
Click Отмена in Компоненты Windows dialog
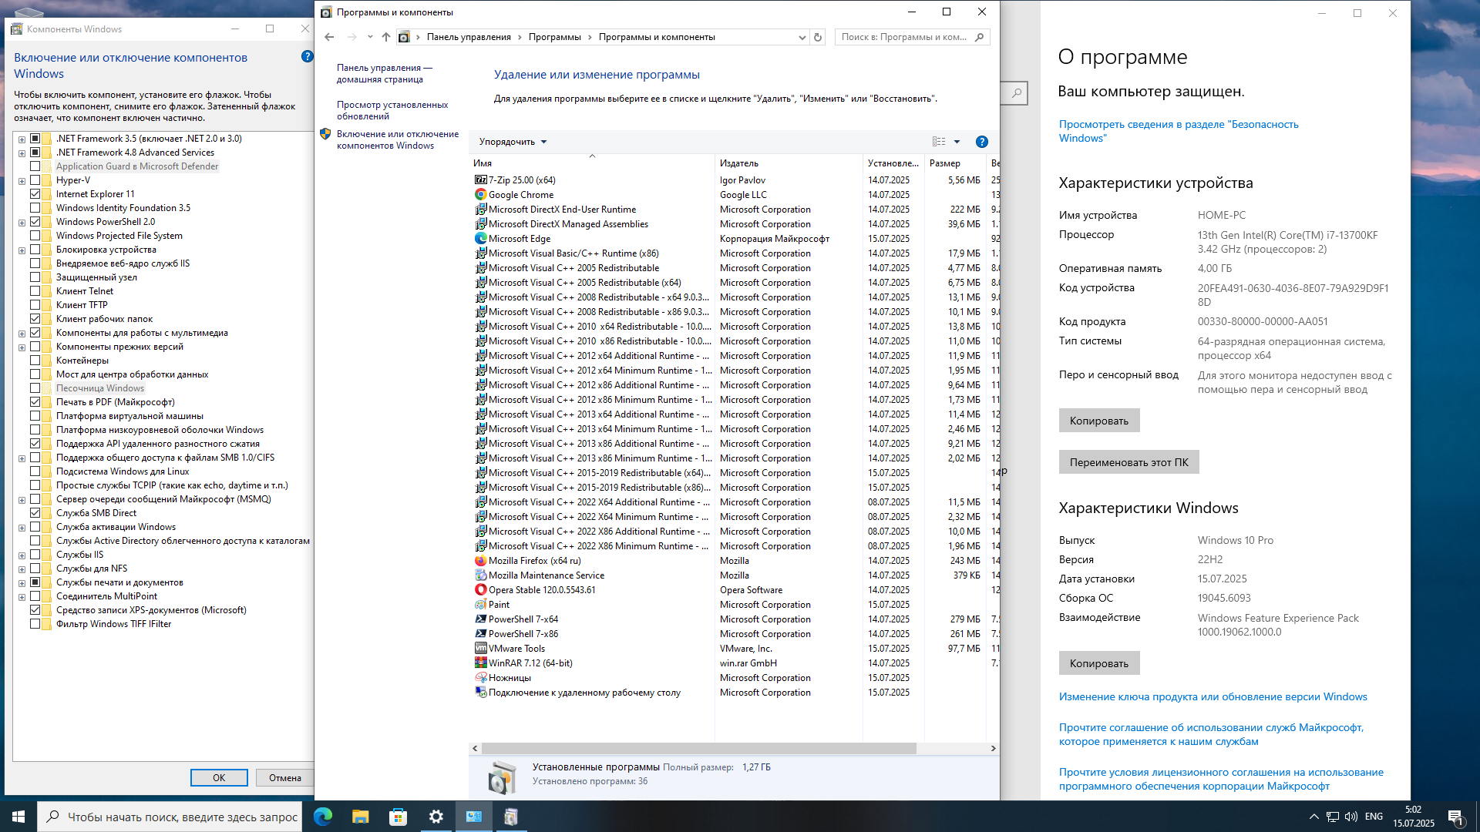tap(284, 778)
